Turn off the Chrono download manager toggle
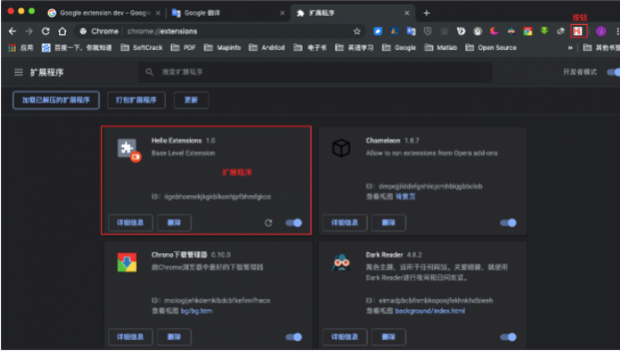The width and height of the screenshot is (620, 351). [x=293, y=337]
